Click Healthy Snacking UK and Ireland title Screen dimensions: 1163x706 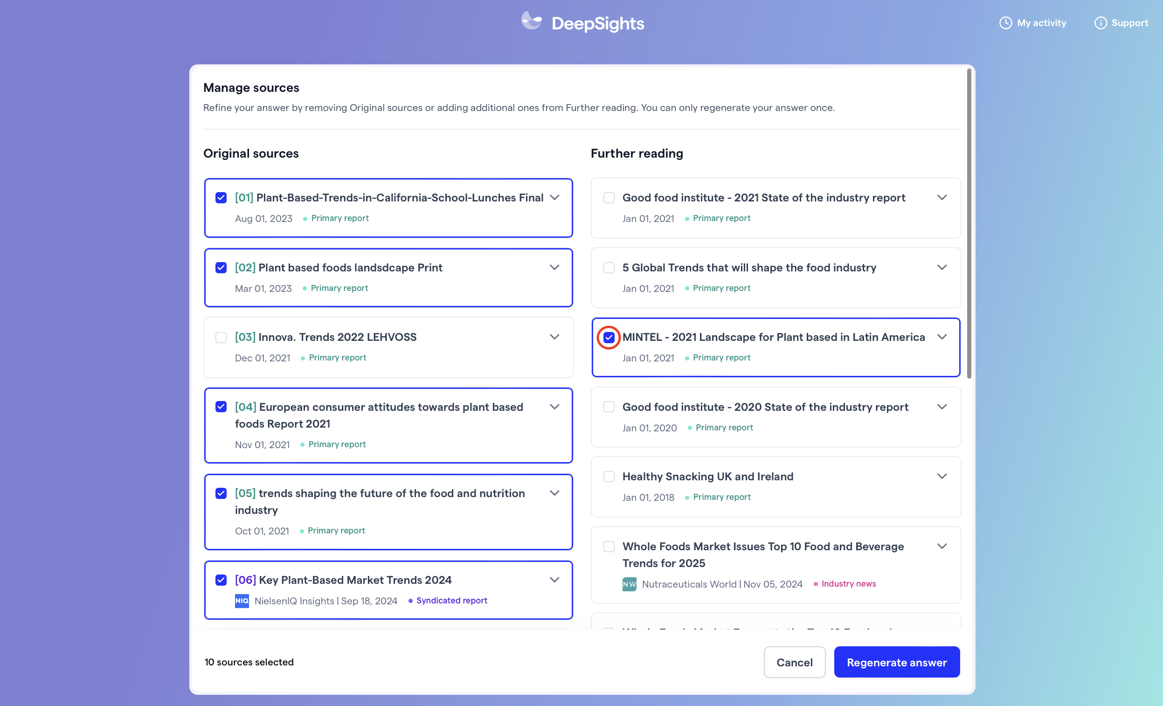707,477
